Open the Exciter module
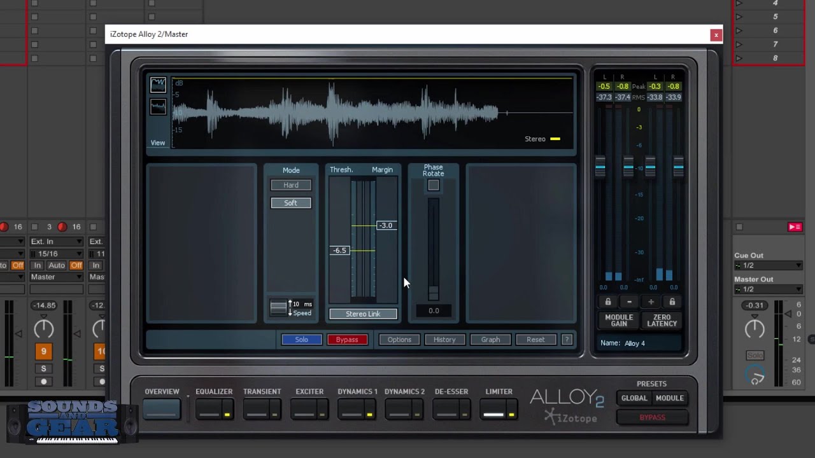Screen dimensions: 815x458 304,409
